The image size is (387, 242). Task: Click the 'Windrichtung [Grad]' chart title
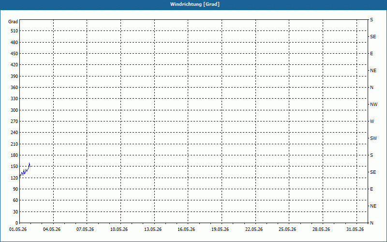(195, 4)
